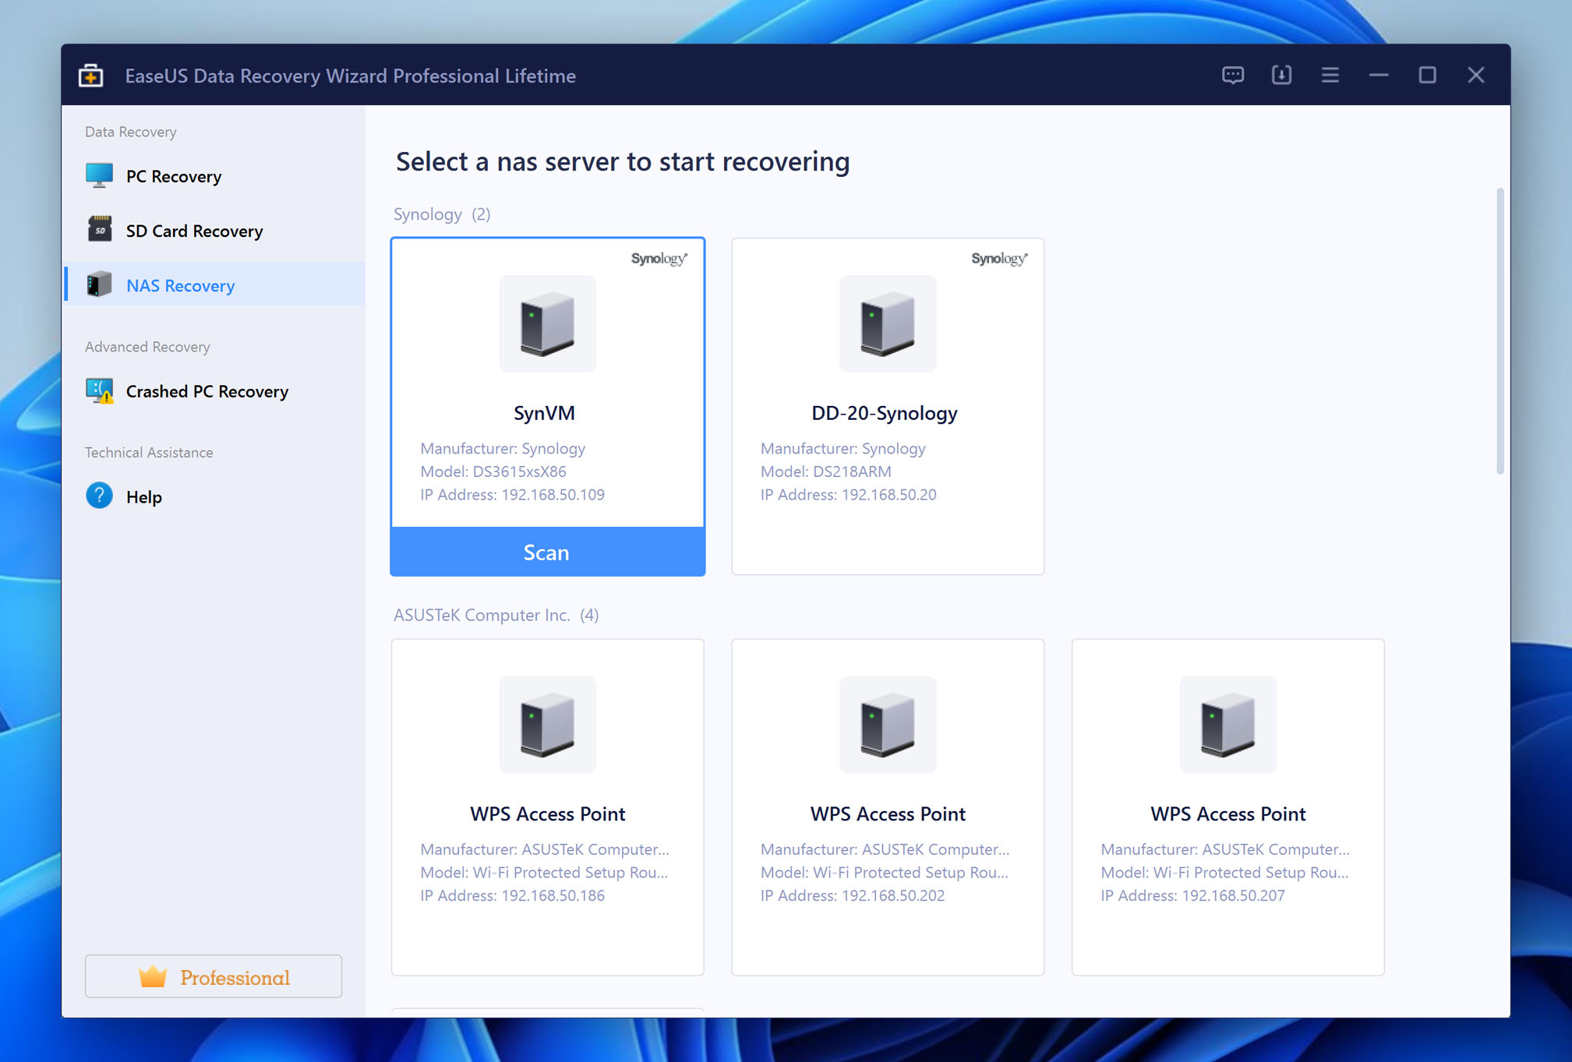The image size is (1572, 1062).
Task: Click the Synology (2) group header
Action: (442, 214)
